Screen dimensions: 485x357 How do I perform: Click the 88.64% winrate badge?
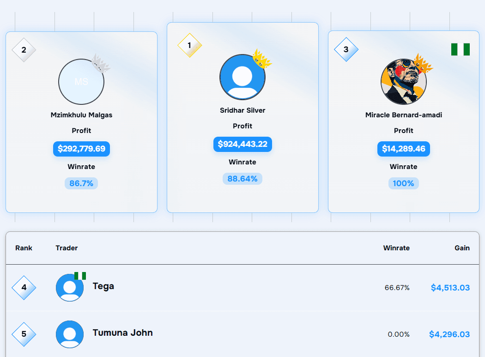point(242,179)
